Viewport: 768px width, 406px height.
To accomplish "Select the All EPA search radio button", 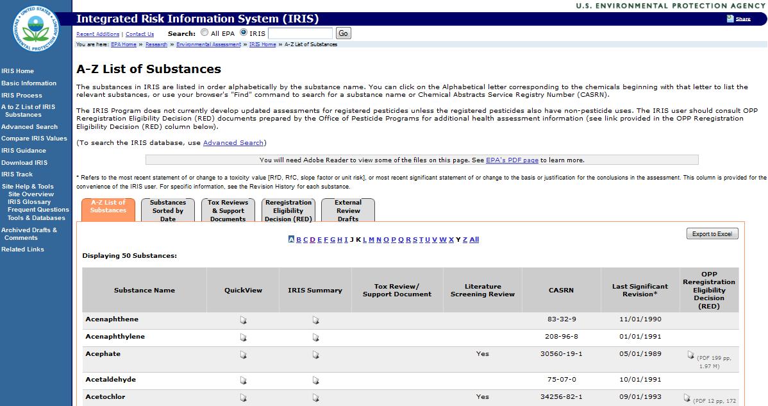I will coord(205,33).
